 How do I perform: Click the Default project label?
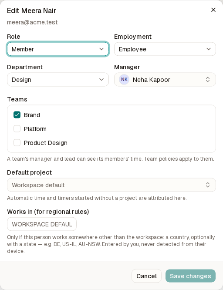click(30, 172)
